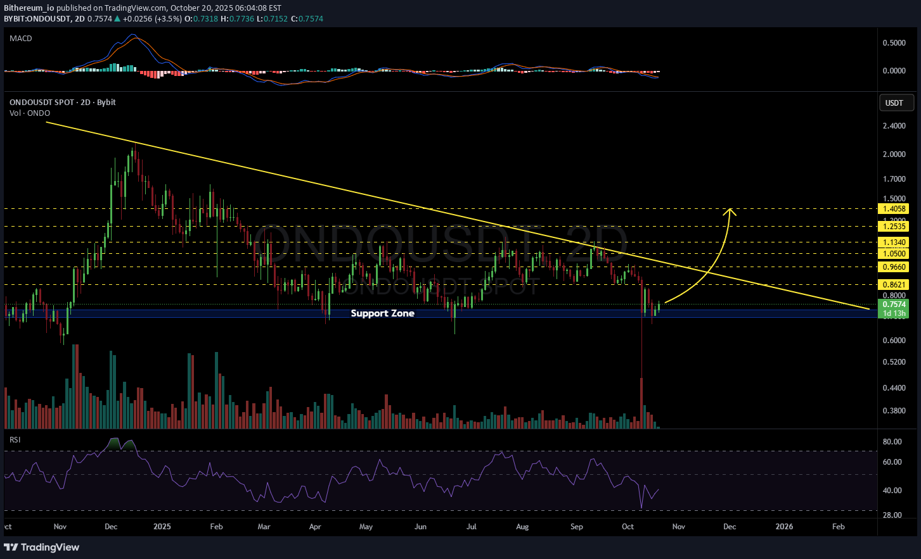
Task: Select the Support Zone text label
Action: coord(382,313)
